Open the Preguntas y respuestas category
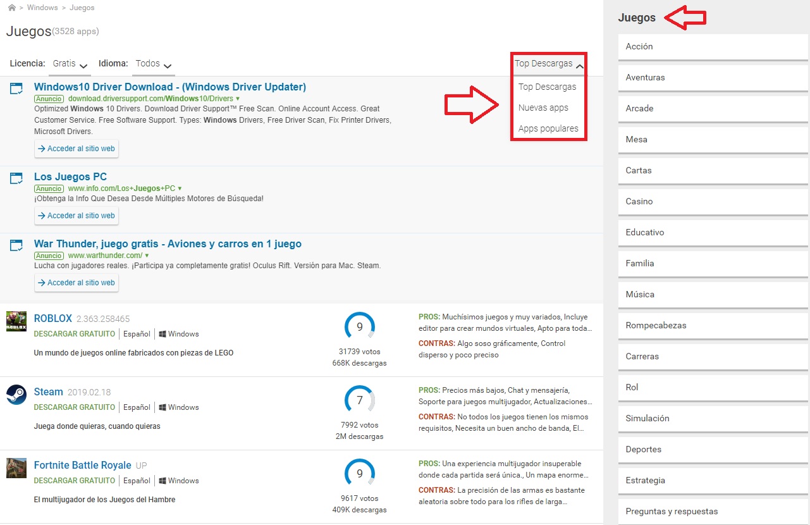Screen dimensions: 810x525 point(713,512)
